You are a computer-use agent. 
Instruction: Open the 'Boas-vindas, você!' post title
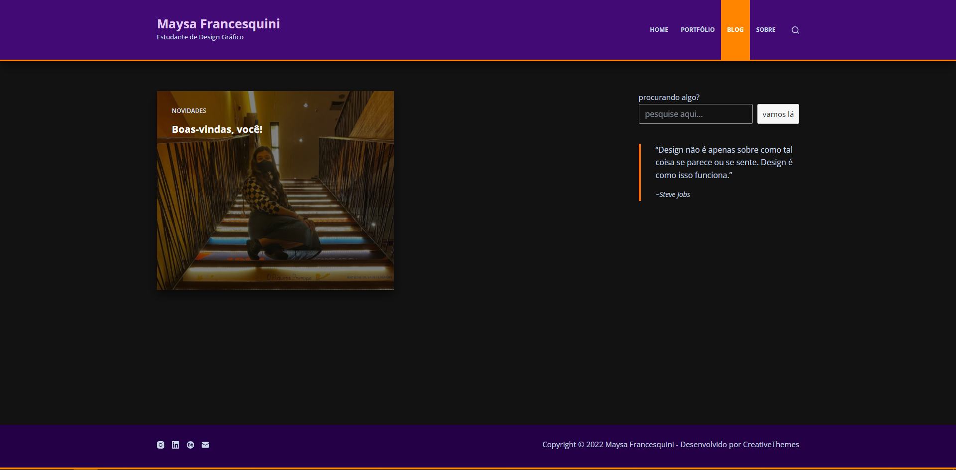(x=217, y=129)
